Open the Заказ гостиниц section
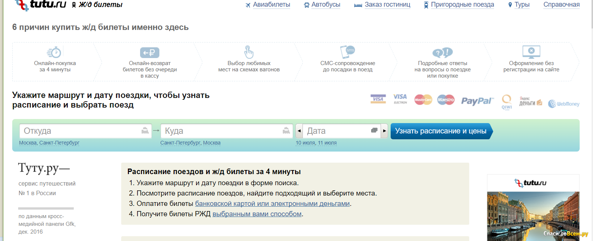This screenshot has width=593, height=241. (387, 5)
